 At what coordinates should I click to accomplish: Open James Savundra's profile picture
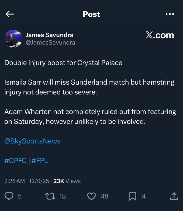coord(13,39)
